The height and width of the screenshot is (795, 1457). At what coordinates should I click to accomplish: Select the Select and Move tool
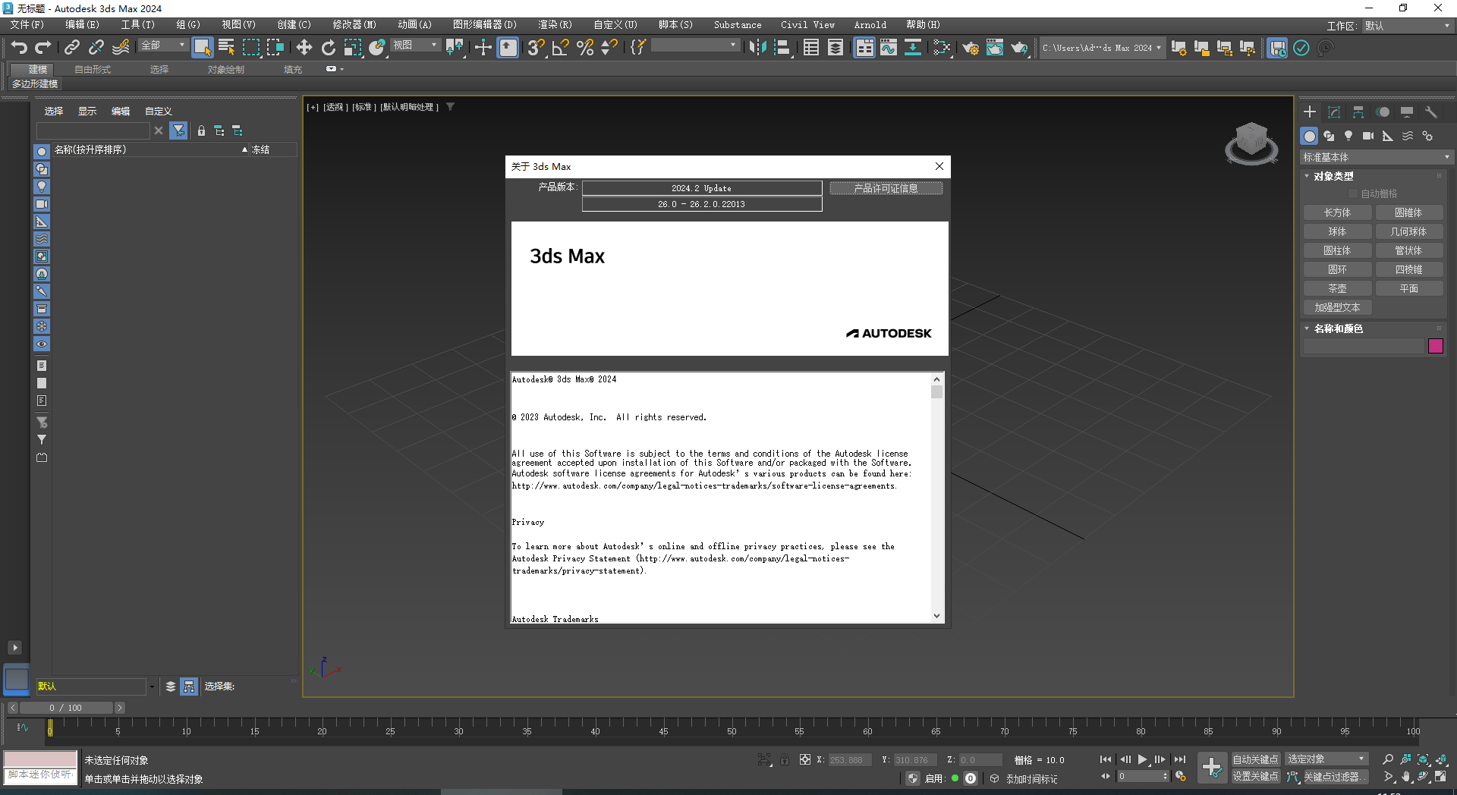pos(304,47)
